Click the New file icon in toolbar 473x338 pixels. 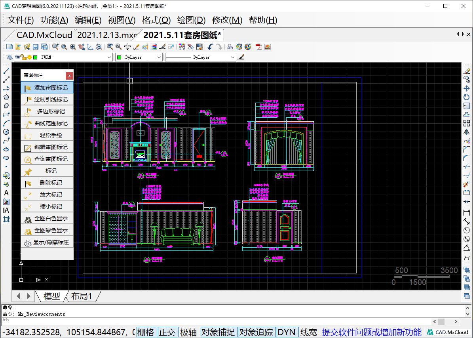9,47
